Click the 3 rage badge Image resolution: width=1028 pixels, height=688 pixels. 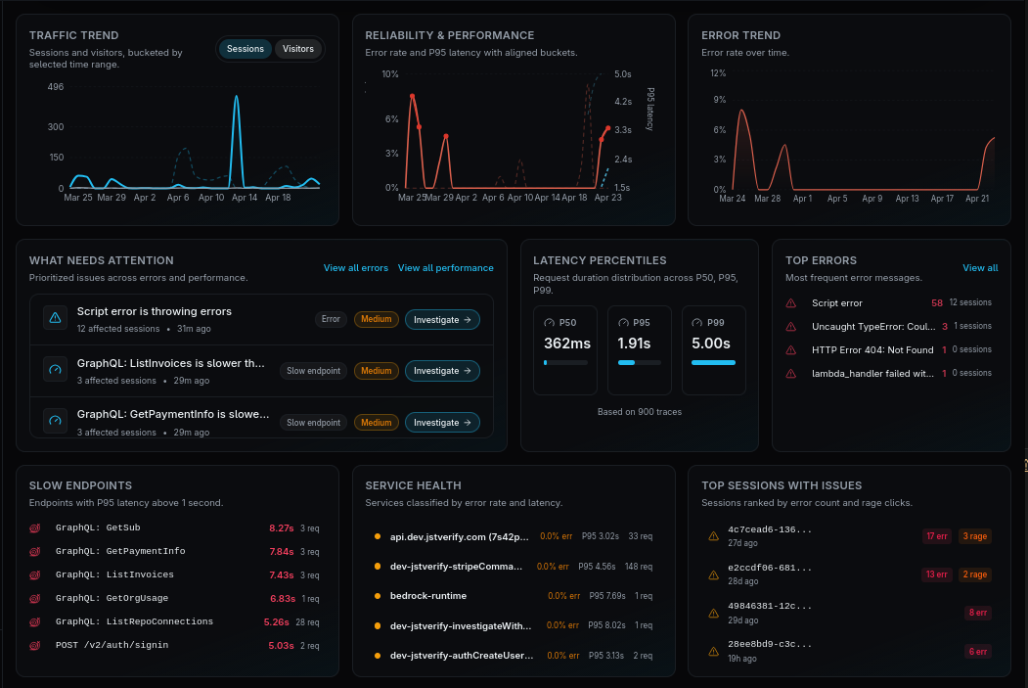(975, 536)
